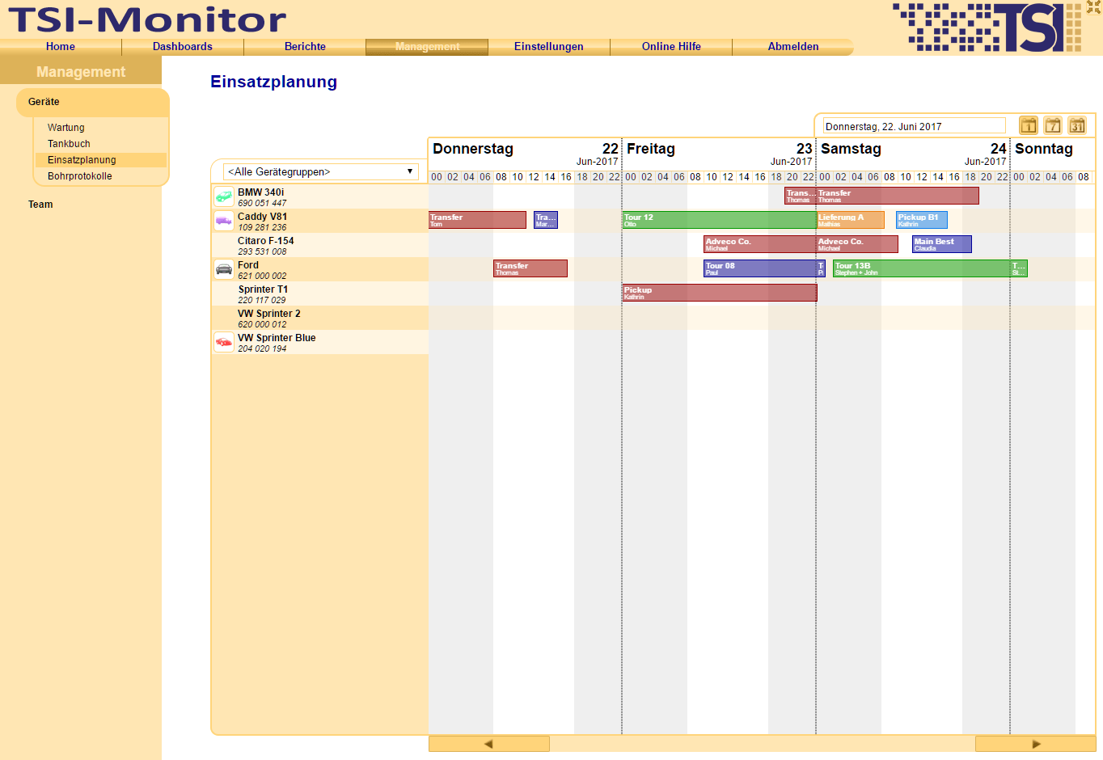Select the Pickup Kathrin bar in the Sprinter T1 row
The width and height of the screenshot is (1103, 760).
pyautogui.click(x=720, y=293)
